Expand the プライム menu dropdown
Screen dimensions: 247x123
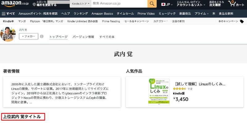pos(202,14)
